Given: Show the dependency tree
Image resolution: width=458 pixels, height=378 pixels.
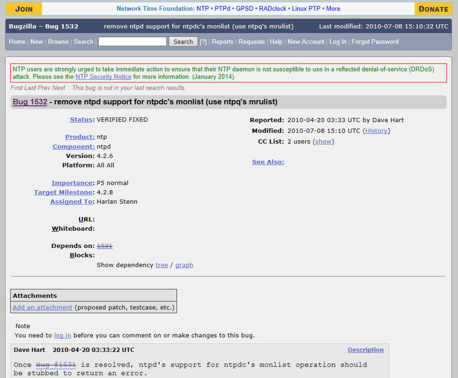Looking at the screenshot, I should click(x=161, y=265).
